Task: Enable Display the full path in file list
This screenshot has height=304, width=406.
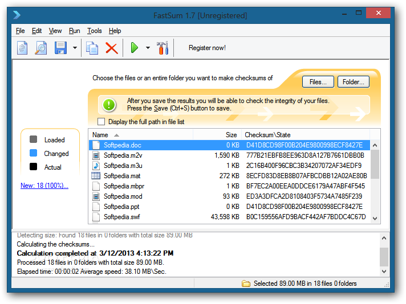Action: point(101,121)
